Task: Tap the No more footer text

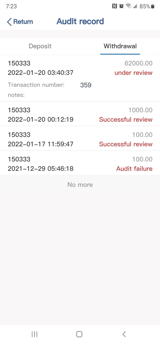Action: coord(80,185)
